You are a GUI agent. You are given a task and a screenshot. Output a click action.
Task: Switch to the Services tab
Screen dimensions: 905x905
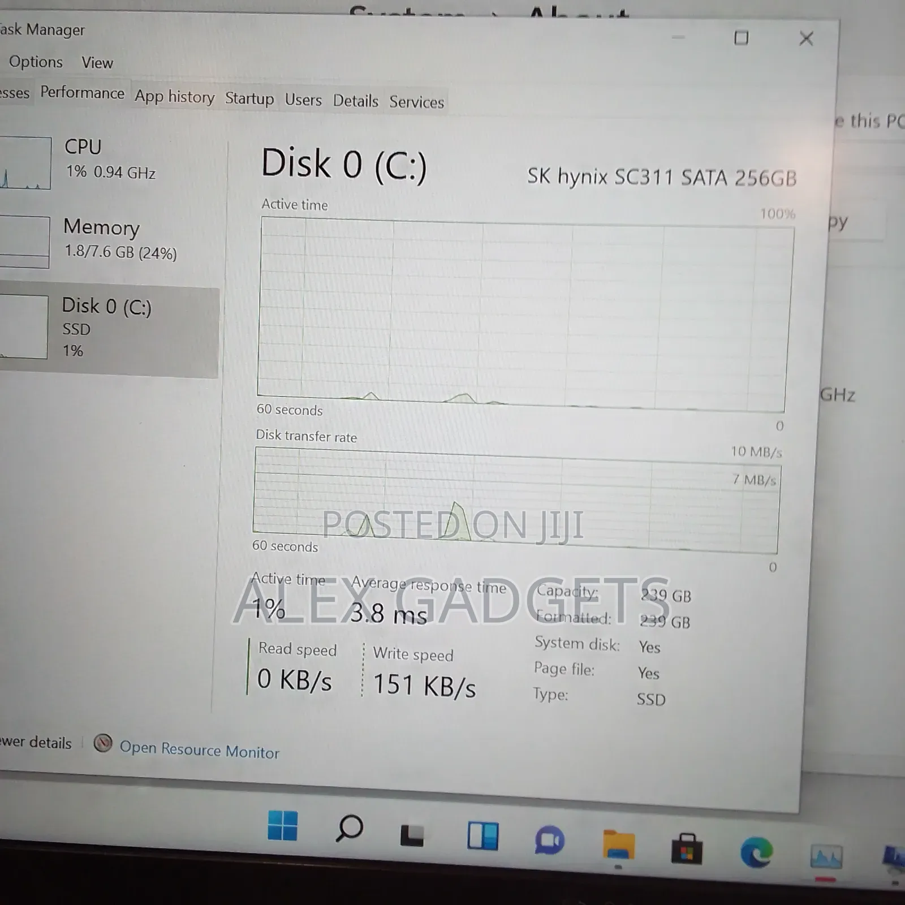tap(417, 102)
